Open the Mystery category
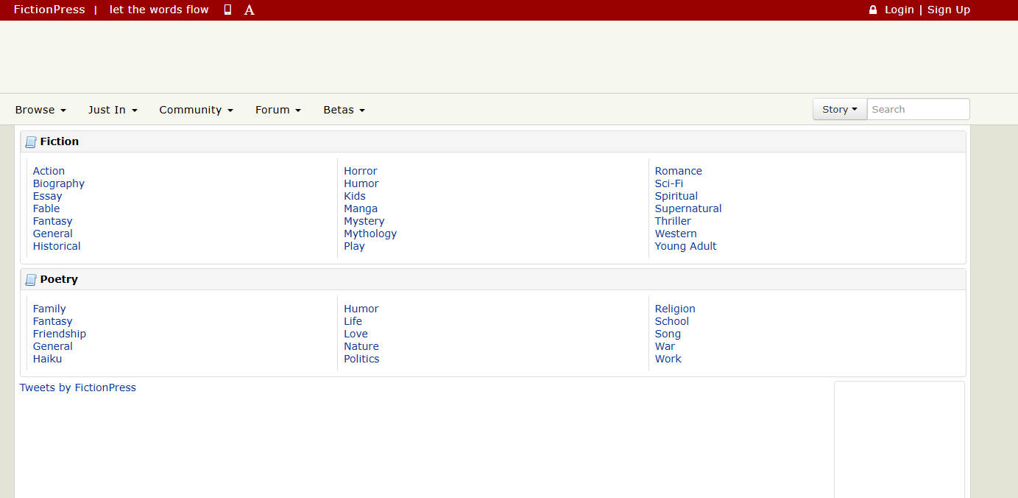 coord(364,221)
